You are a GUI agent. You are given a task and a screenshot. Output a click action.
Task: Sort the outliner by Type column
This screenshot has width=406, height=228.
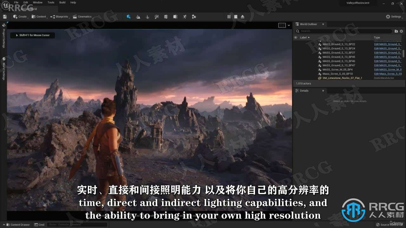pos(377,37)
